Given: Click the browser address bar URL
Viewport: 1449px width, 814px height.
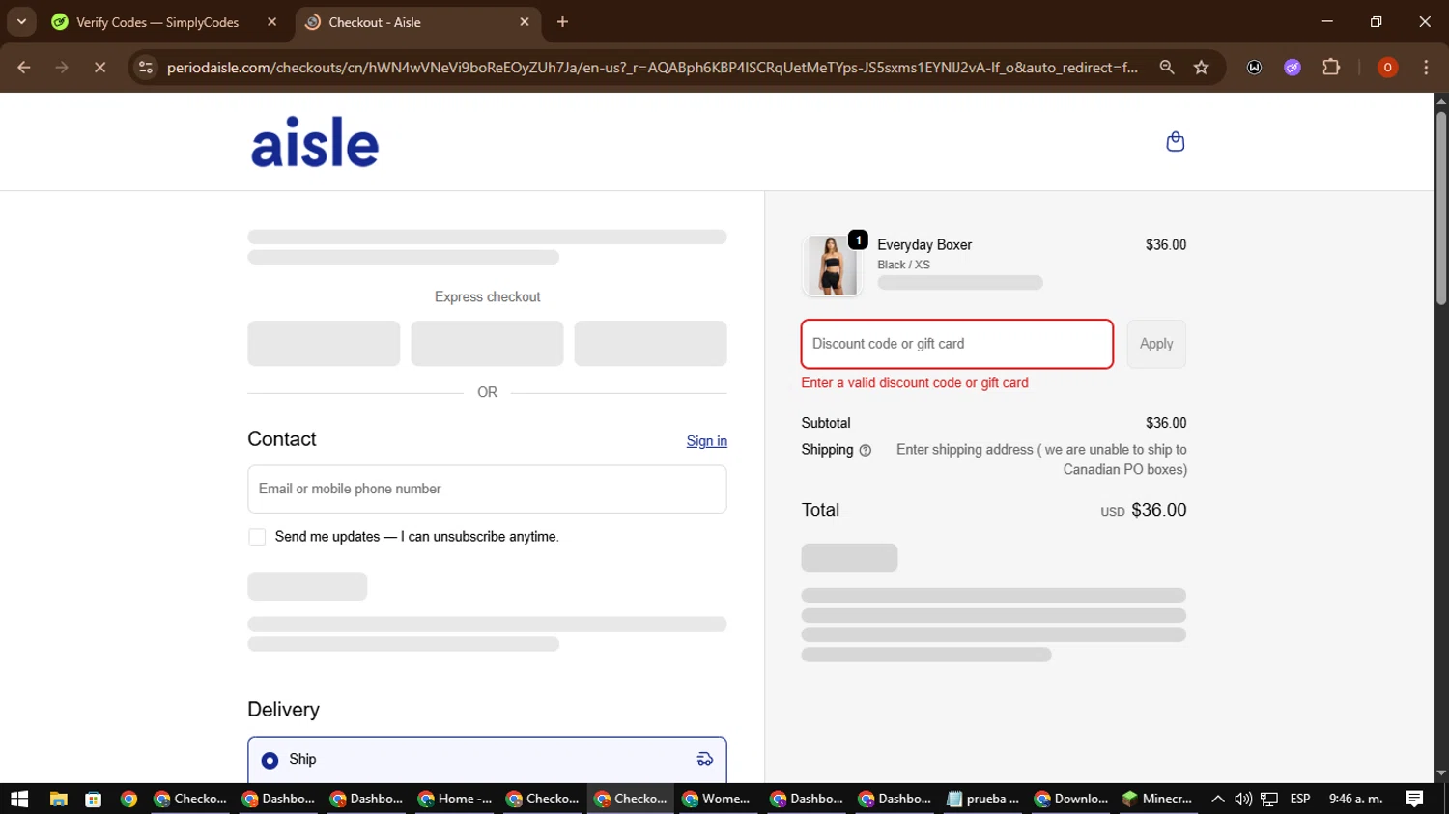Looking at the screenshot, I should click(x=652, y=68).
